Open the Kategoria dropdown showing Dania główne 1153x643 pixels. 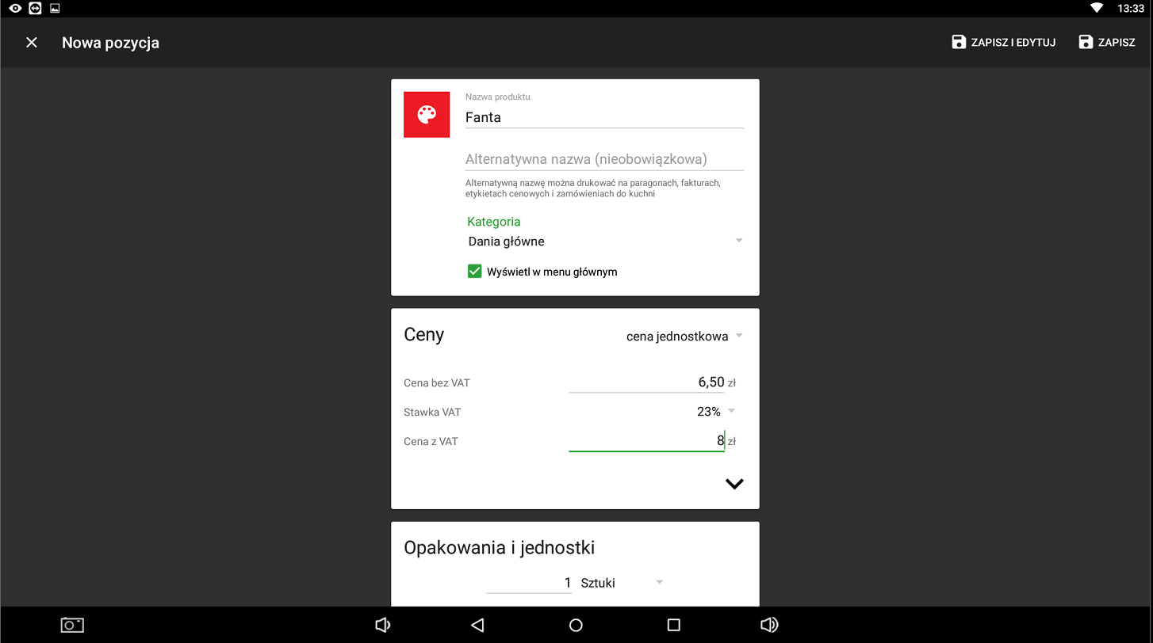pos(604,242)
